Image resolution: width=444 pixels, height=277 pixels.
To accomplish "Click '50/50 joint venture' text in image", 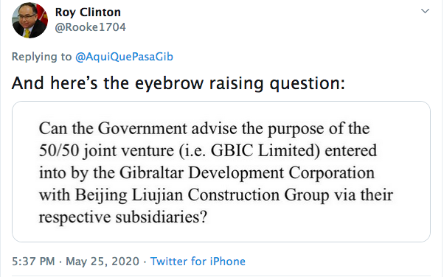I will pyautogui.click(x=106, y=150).
